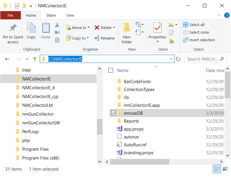Go up one folder level arrow
This screenshot has height=192, width=231.
35,59
